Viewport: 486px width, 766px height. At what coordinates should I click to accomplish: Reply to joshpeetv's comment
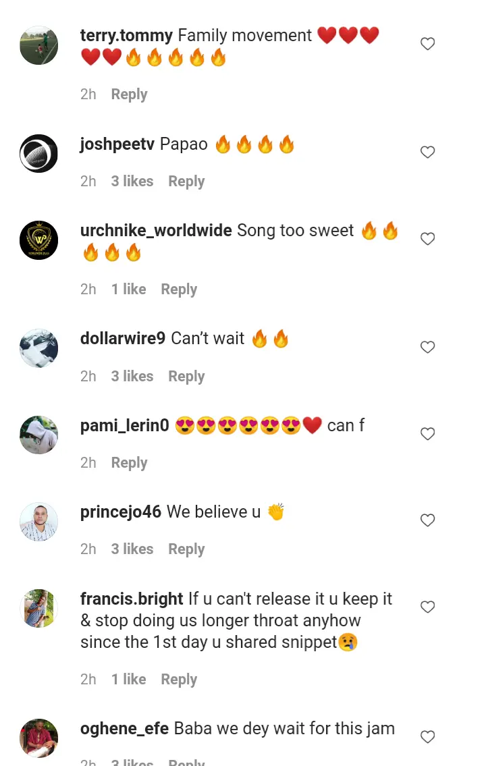pos(186,182)
